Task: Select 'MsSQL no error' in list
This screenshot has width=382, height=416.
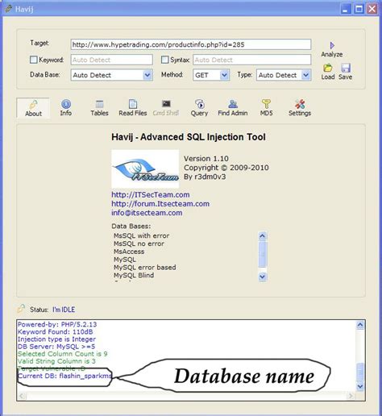Action: tap(139, 243)
